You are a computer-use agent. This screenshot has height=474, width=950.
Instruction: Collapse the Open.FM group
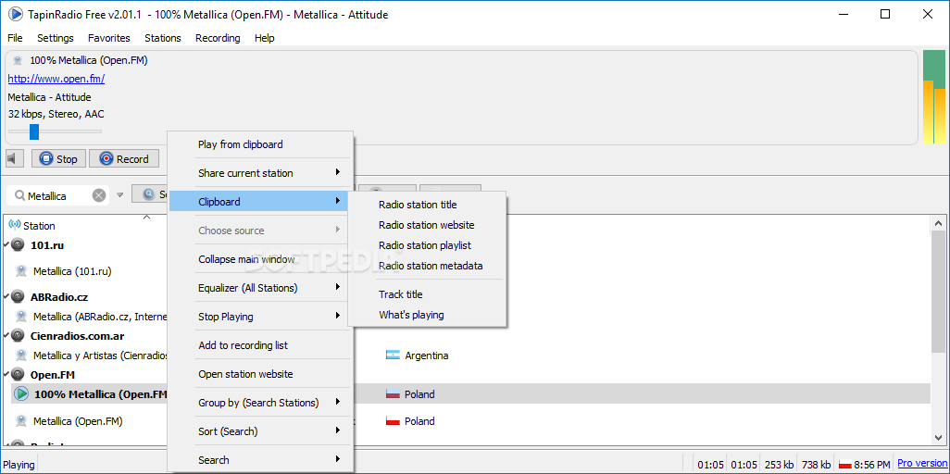click(x=6, y=375)
